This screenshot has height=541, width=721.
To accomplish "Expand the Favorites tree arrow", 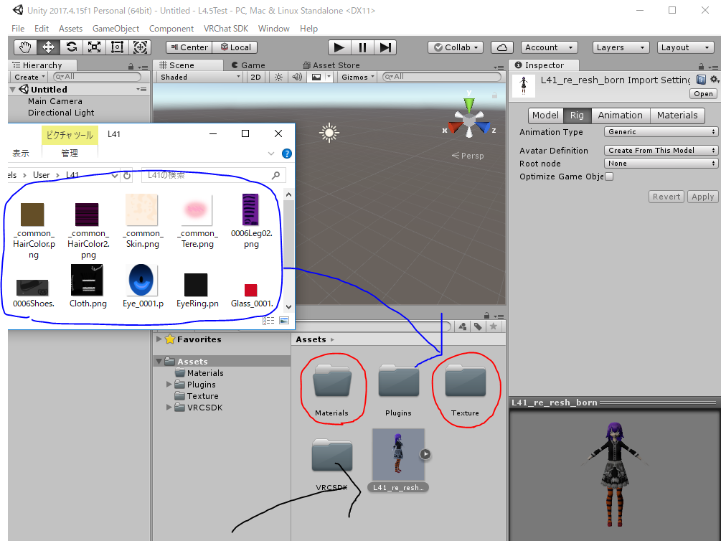I will (x=159, y=339).
